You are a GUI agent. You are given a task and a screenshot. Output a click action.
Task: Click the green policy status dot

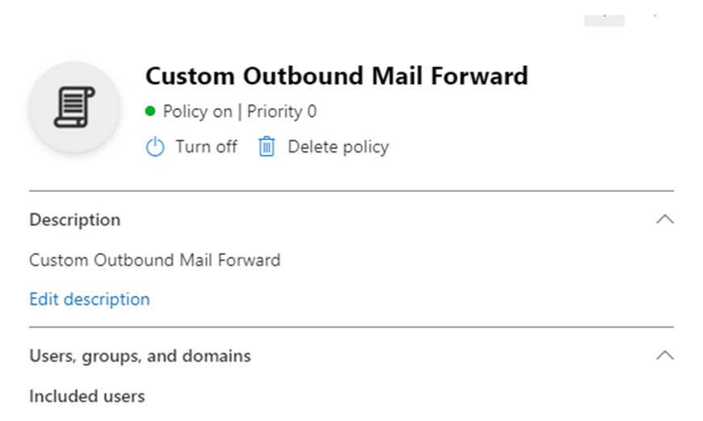coord(150,111)
